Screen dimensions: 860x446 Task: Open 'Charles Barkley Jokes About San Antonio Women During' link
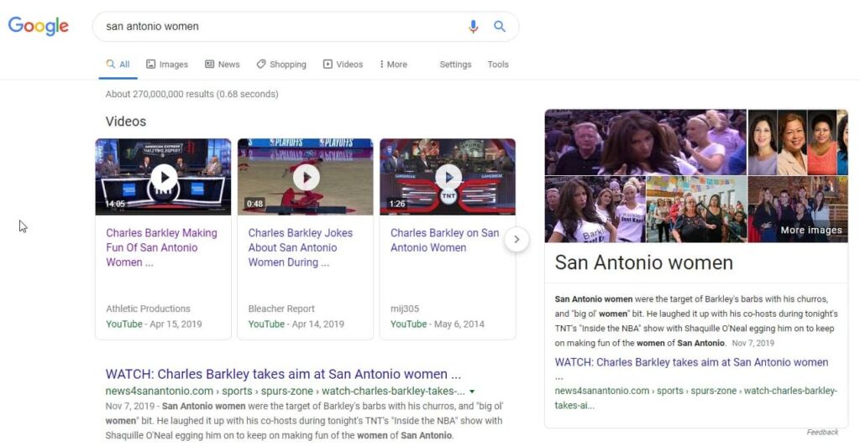(301, 247)
